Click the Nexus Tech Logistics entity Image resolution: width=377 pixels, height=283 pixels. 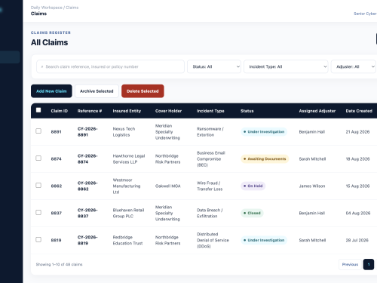point(124,132)
